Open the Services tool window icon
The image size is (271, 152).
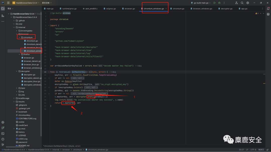(3, 122)
